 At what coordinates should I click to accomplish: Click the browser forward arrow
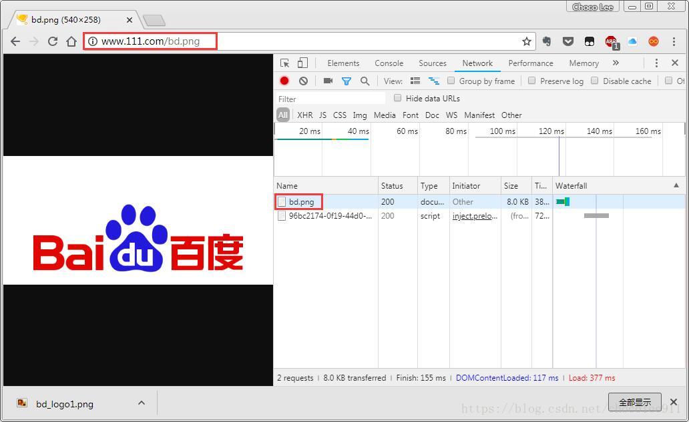point(34,41)
